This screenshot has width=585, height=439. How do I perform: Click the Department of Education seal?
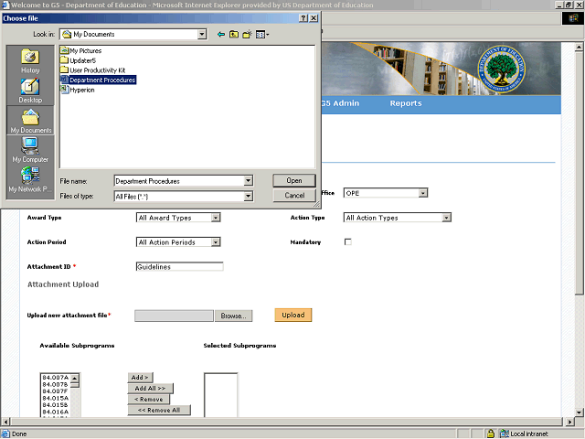pos(502,70)
